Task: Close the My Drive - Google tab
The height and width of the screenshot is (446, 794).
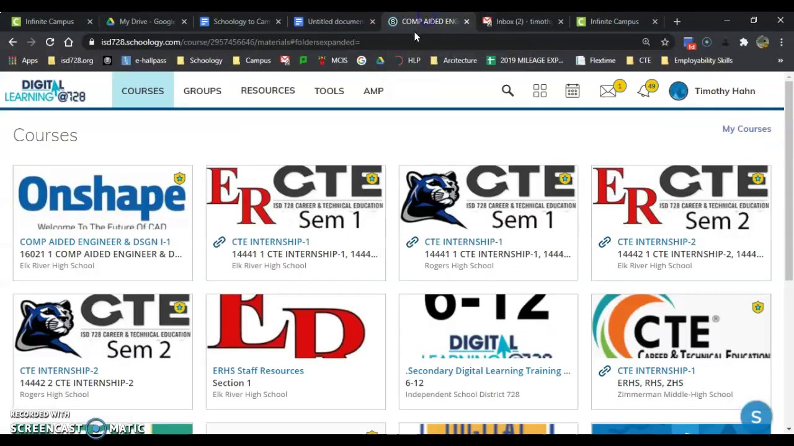Action: click(184, 22)
